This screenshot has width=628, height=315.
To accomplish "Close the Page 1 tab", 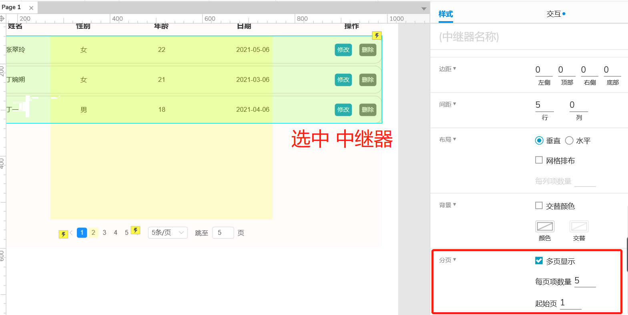I will tap(31, 8).
